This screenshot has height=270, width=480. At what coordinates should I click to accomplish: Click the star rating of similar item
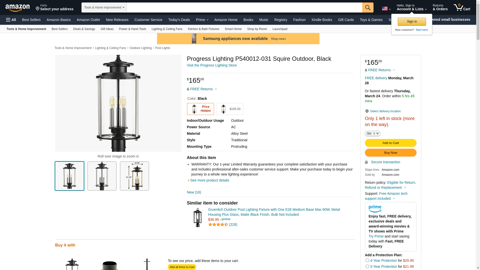[x=218, y=224]
